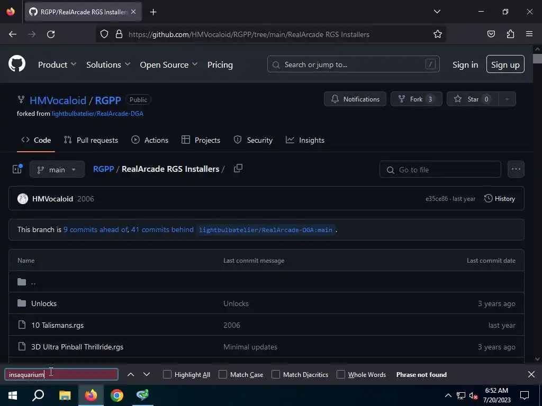Open the commit History link
Viewport: 542px width, 406px height.
click(x=500, y=199)
